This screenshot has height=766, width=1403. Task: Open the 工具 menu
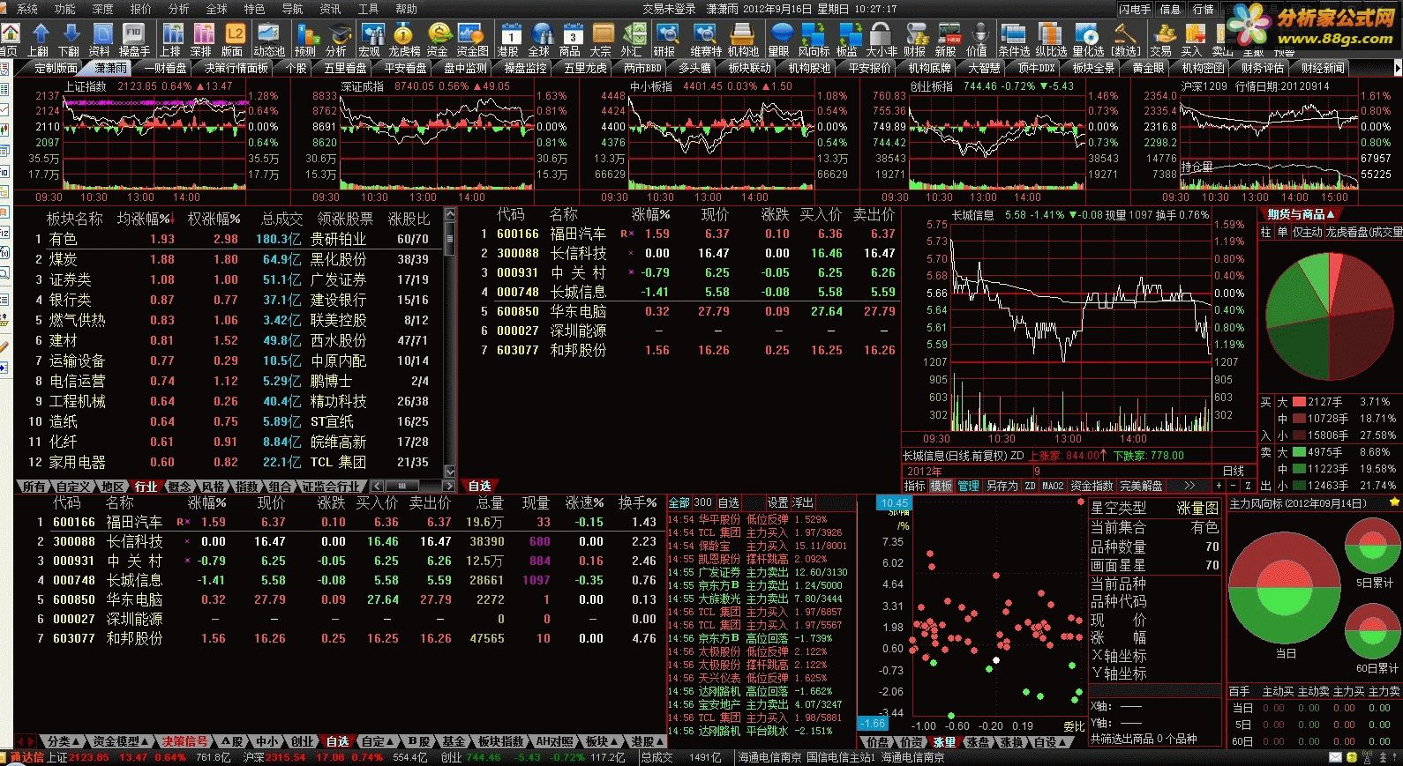[368, 9]
